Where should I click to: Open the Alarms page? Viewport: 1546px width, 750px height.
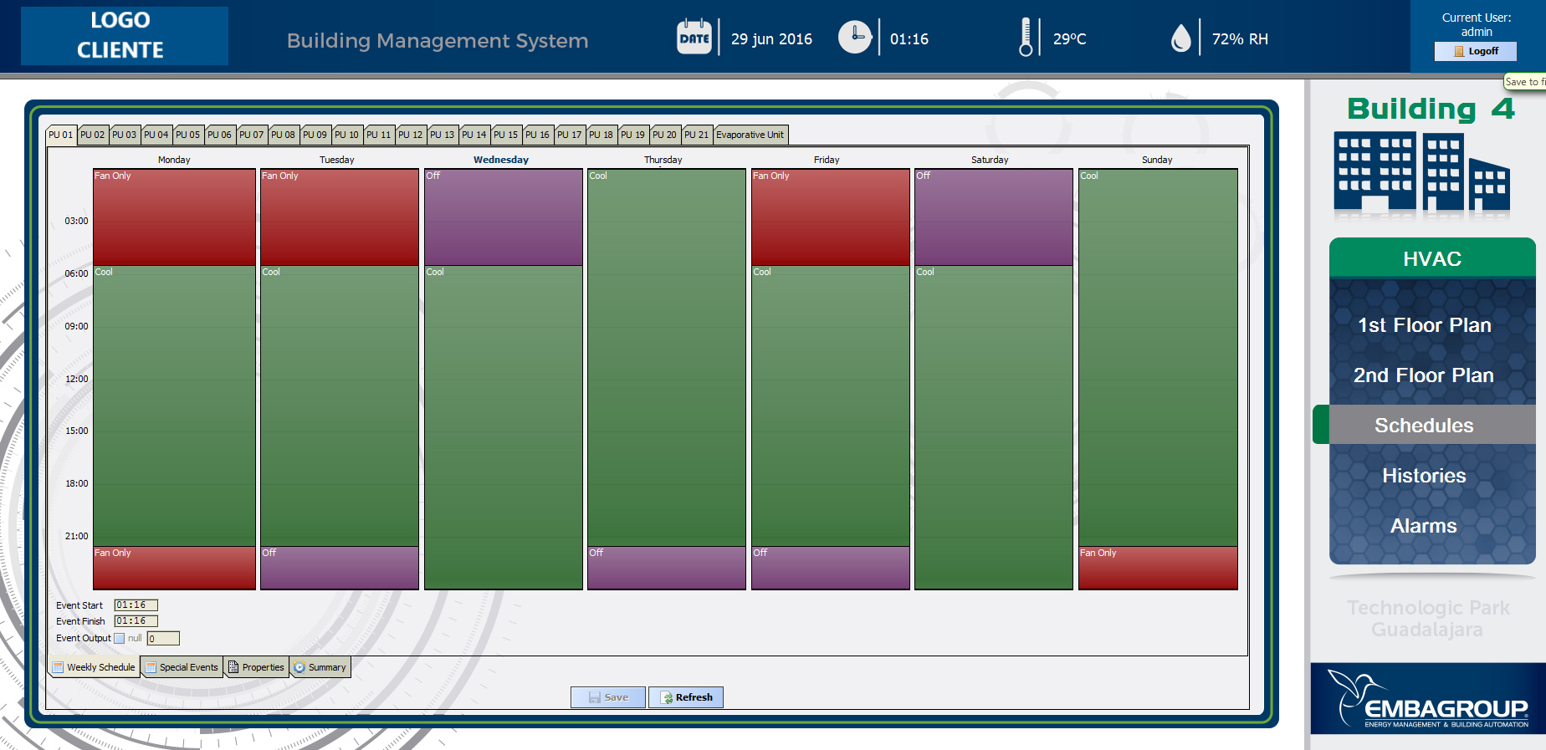coord(1424,526)
